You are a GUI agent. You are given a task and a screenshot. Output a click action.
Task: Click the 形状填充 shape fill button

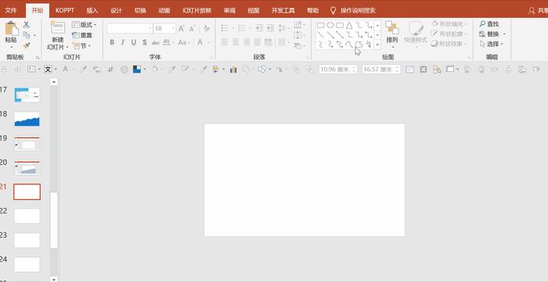click(449, 23)
